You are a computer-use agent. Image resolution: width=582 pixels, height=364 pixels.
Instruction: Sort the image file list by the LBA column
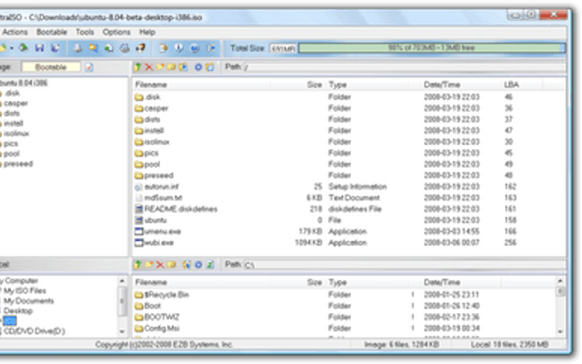(521, 85)
